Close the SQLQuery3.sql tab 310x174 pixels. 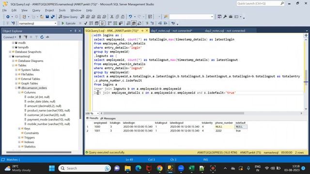point(147,30)
